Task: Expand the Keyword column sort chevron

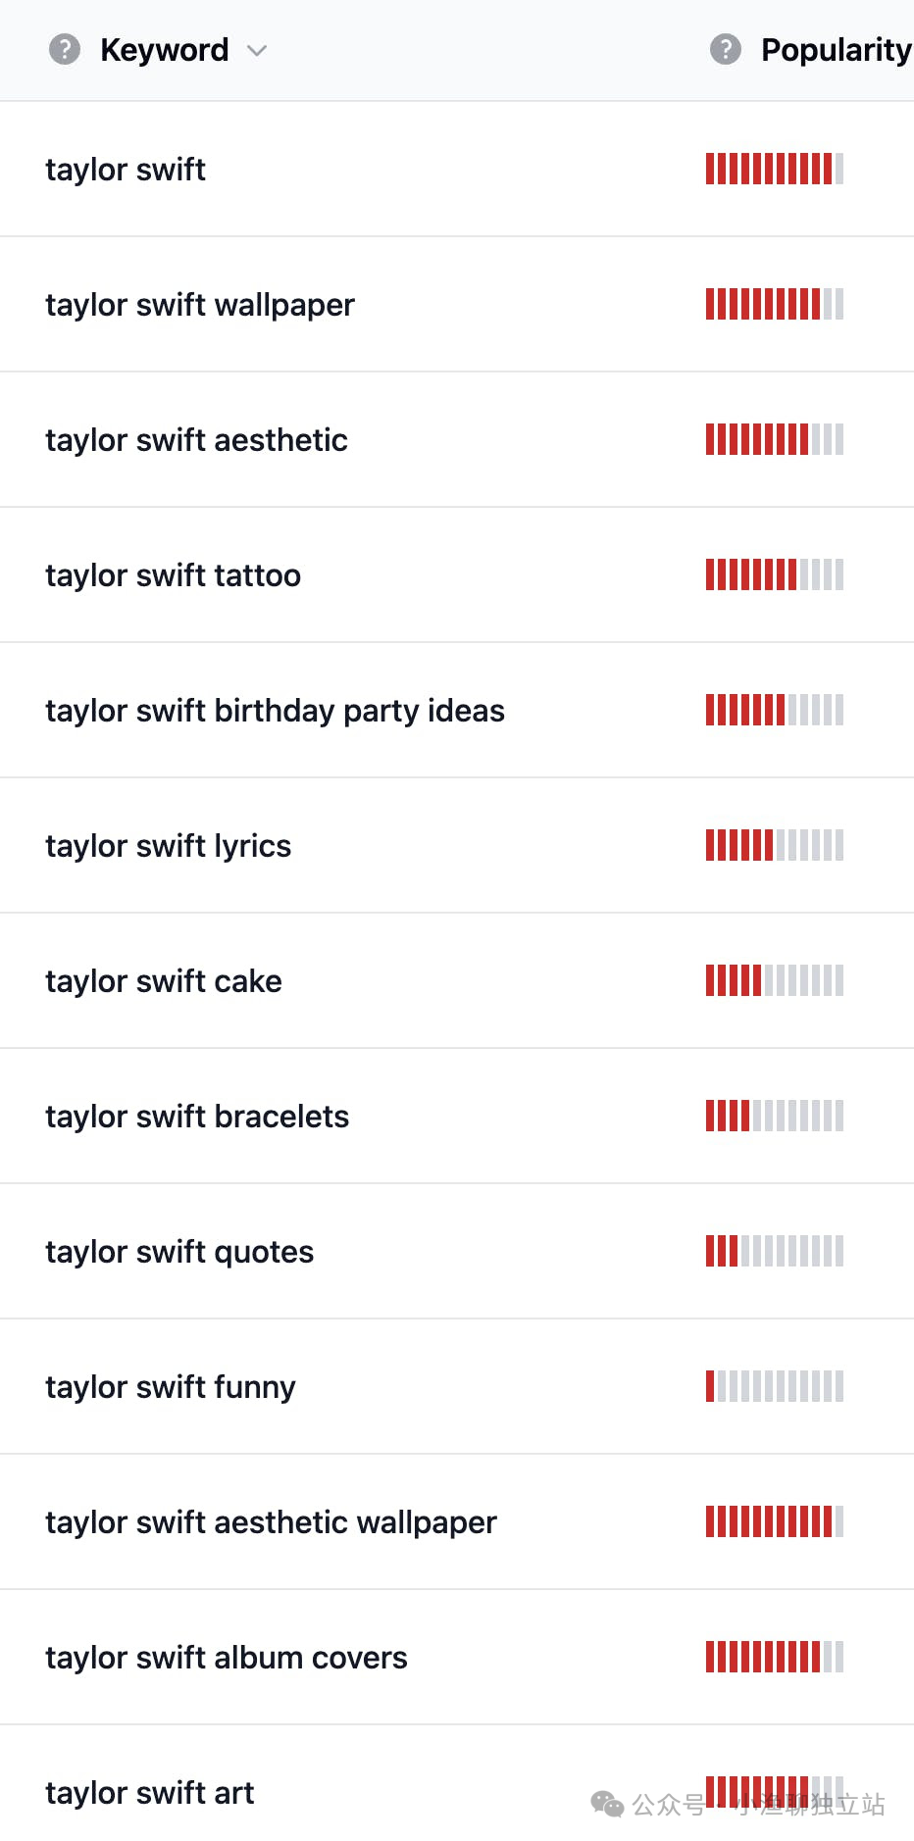Action: click(257, 50)
